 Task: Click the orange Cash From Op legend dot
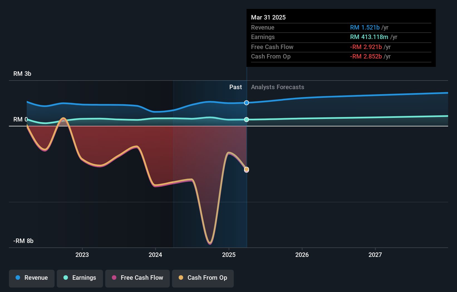tap(181, 278)
